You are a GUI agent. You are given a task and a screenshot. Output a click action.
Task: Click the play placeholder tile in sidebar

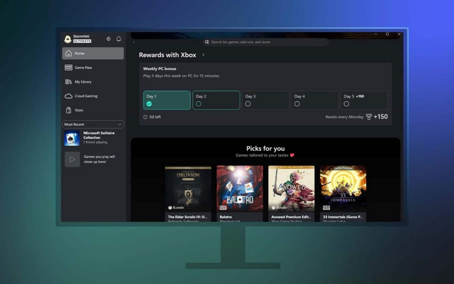pyautogui.click(x=72, y=159)
